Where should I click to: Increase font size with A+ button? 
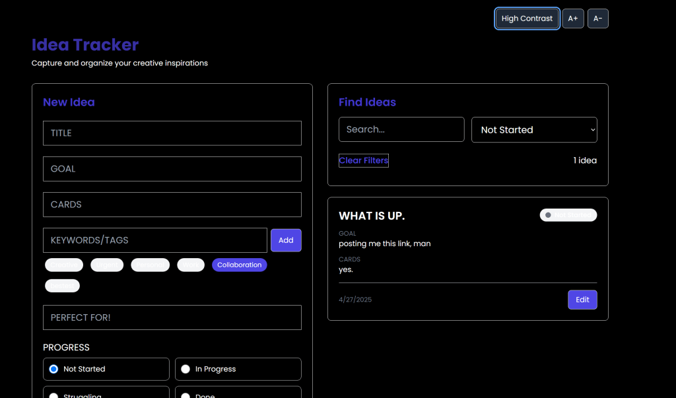click(572, 18)
